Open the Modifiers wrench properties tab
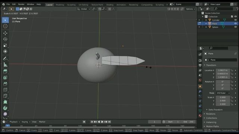This screenshot has width=239, height=134. (x=200, y=91)
